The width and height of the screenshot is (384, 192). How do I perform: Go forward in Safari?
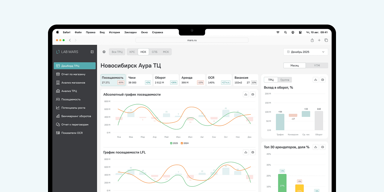coord(76,40)
